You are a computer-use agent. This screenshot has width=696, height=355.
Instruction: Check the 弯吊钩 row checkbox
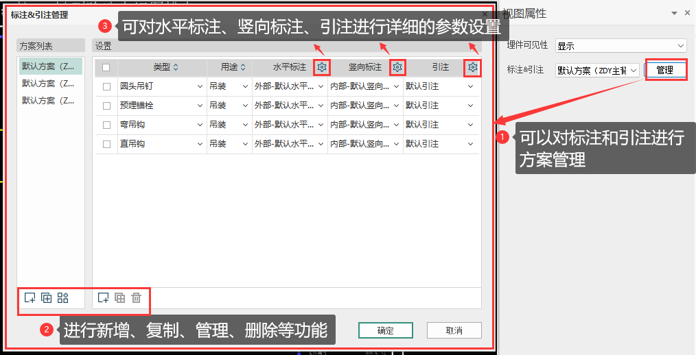click(x=106, y=125)
